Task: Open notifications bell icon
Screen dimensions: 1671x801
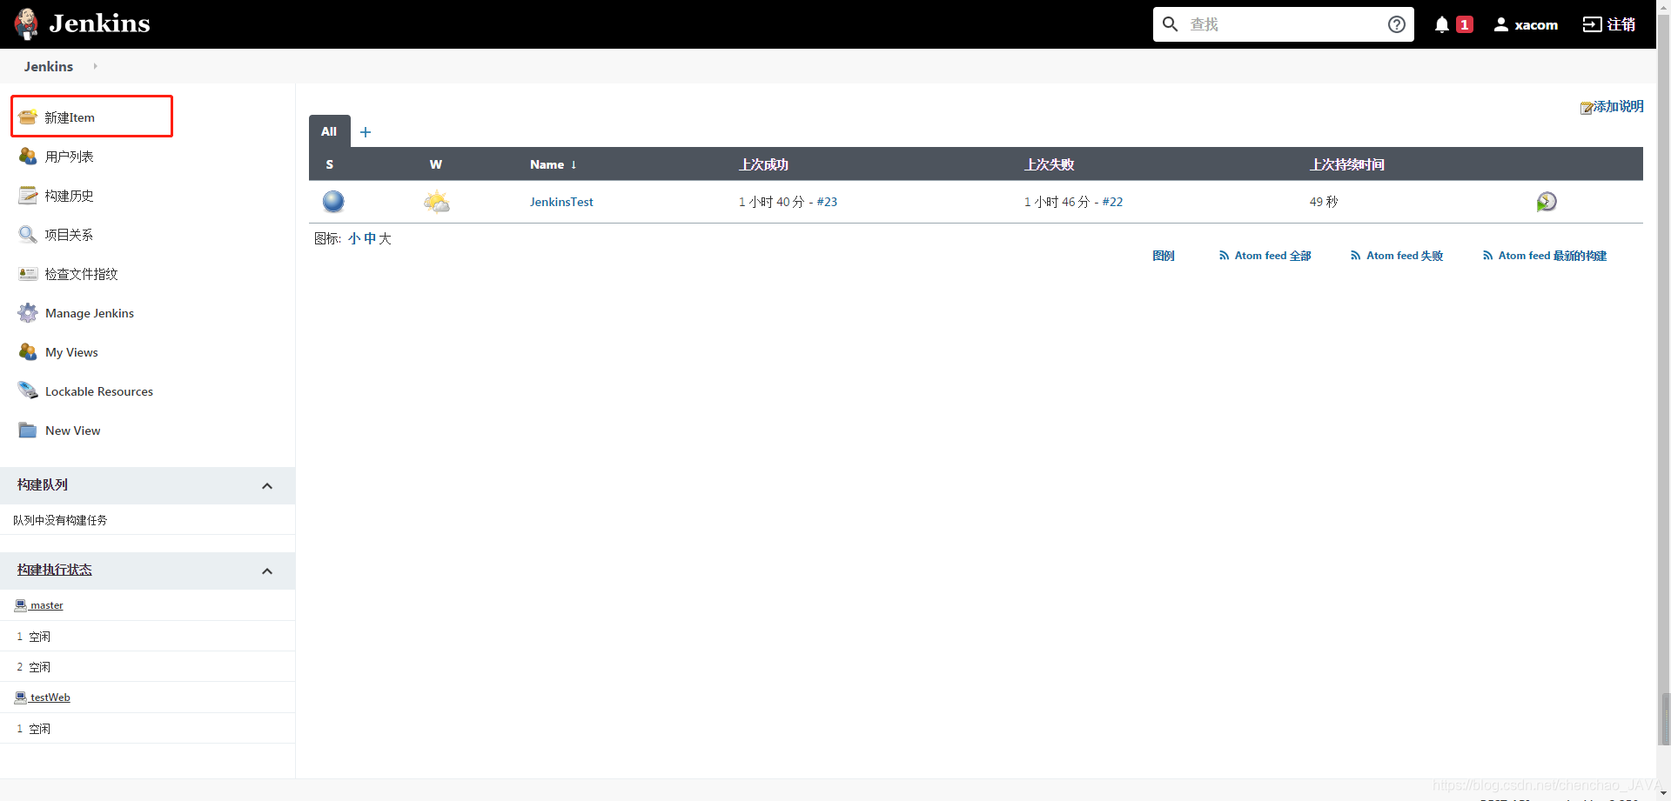Action: tap(1442, 24)
